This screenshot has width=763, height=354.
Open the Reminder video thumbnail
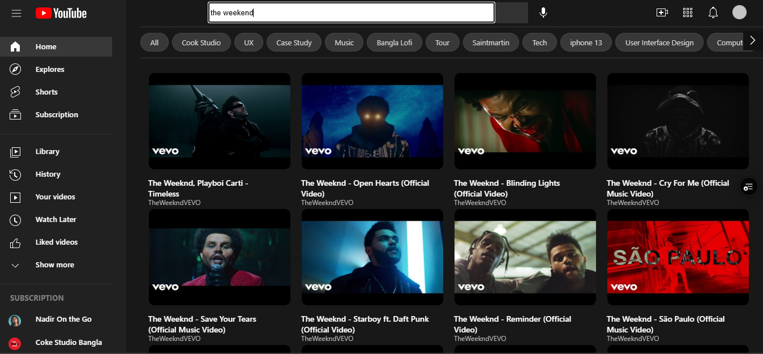click(525, 257)
